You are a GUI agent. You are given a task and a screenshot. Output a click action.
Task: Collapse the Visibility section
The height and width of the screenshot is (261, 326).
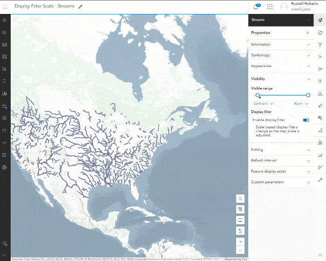pyautogui.click(x=281, y=79)
